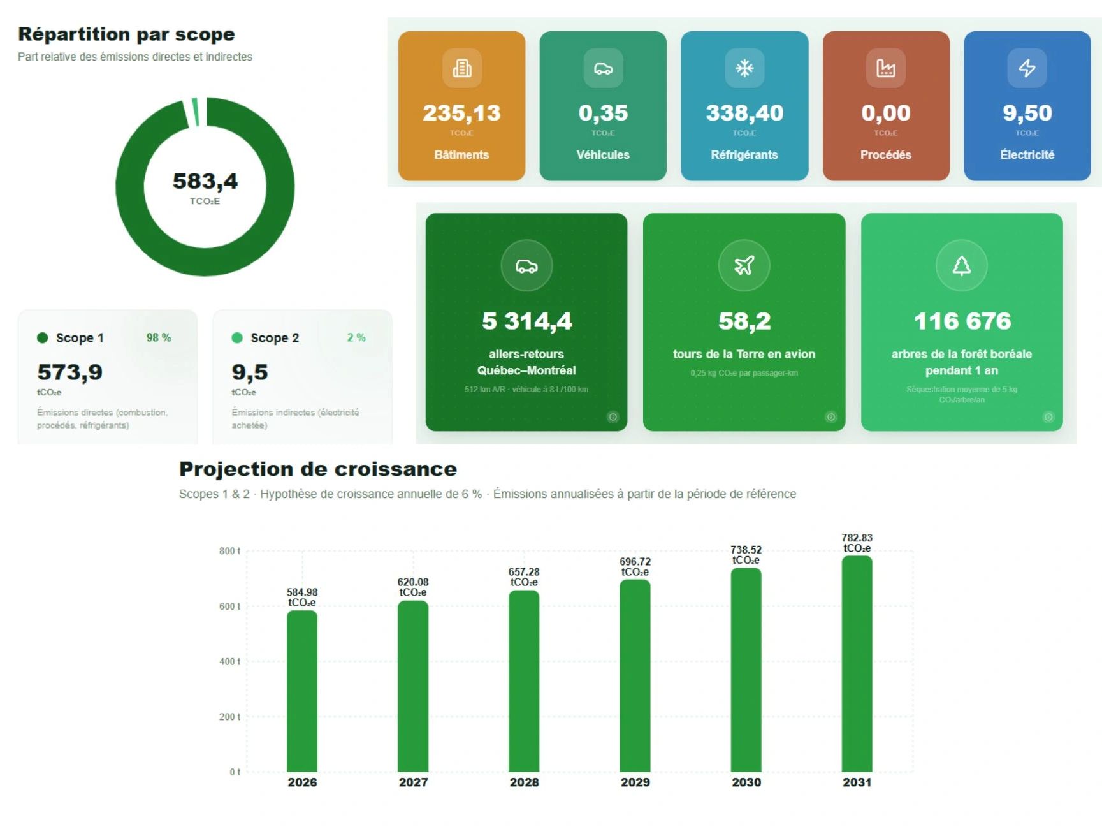Click the 583,4 total in the donut center
1102x829 pixels.
pos(205,181)
